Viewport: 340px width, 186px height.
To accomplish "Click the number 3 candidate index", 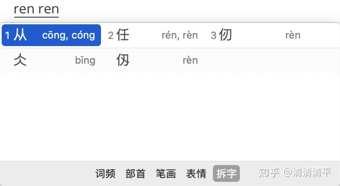I will coord(213,36).
